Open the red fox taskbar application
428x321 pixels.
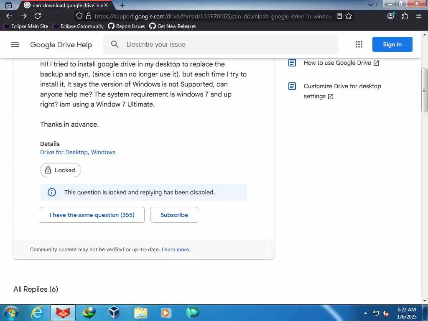(x=63, y=313)
